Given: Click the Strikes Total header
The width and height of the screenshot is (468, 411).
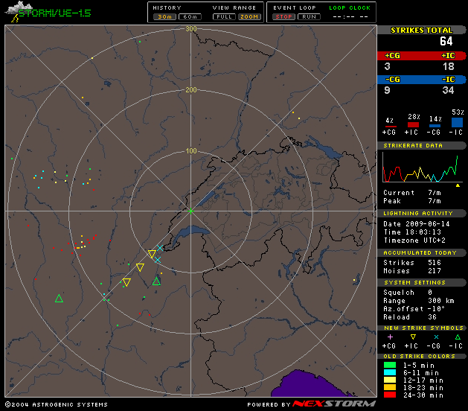Looking at the screenshot, I should coord(421,31).
